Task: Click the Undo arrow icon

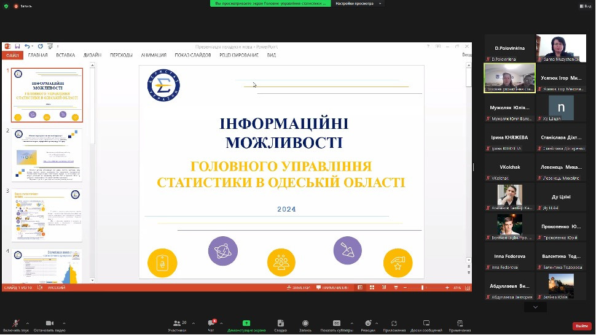Action: [27, 46]
